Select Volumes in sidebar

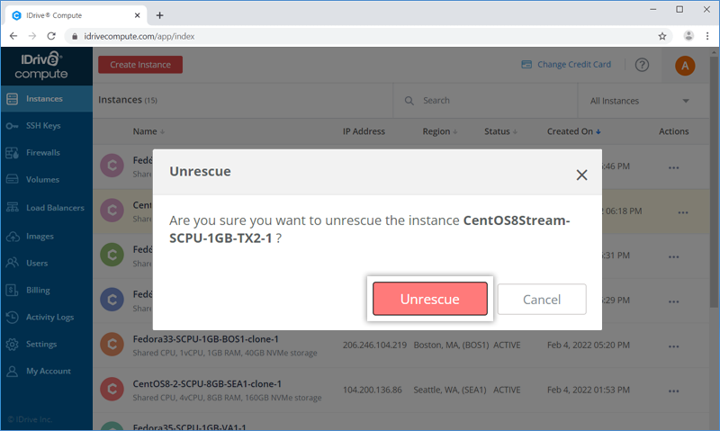pos(42,179)
